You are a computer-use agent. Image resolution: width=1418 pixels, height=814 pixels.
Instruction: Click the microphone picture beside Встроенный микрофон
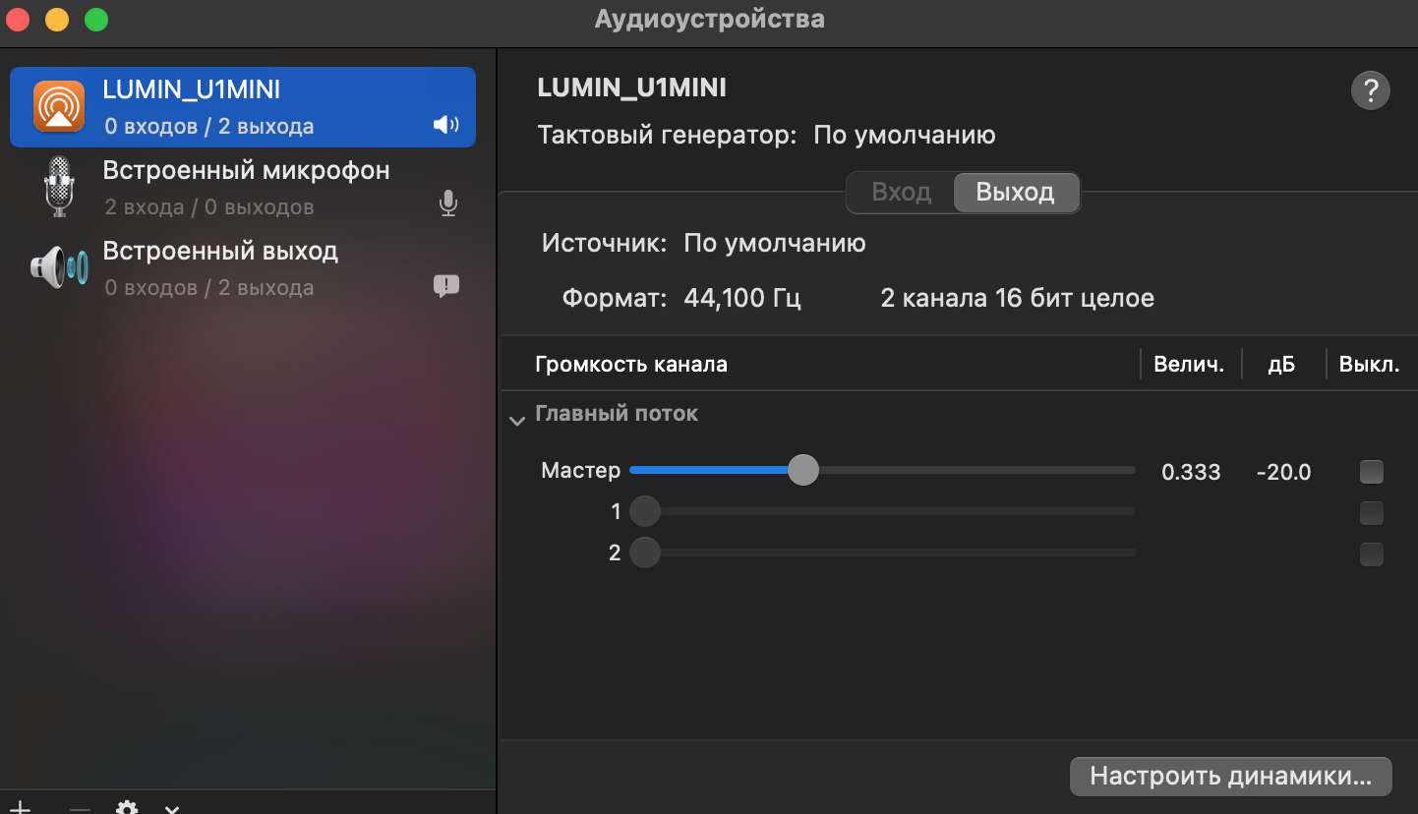[x=60, y=187]
